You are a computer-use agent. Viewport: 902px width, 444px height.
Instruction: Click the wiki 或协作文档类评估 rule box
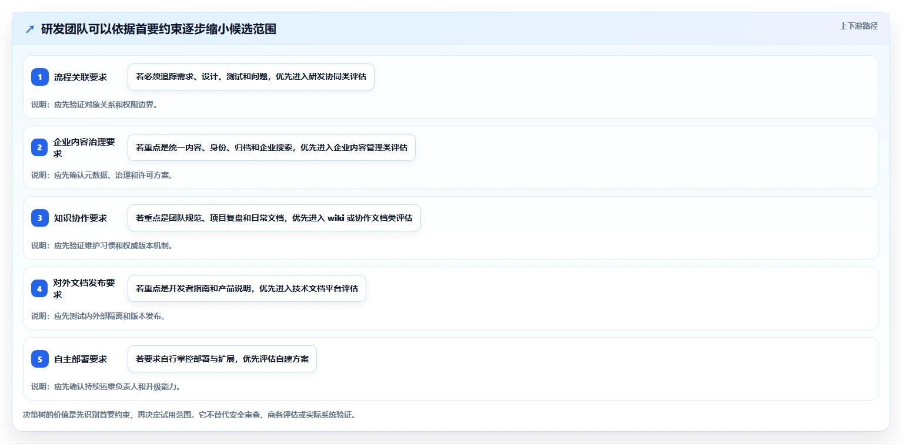pos(274,218)
